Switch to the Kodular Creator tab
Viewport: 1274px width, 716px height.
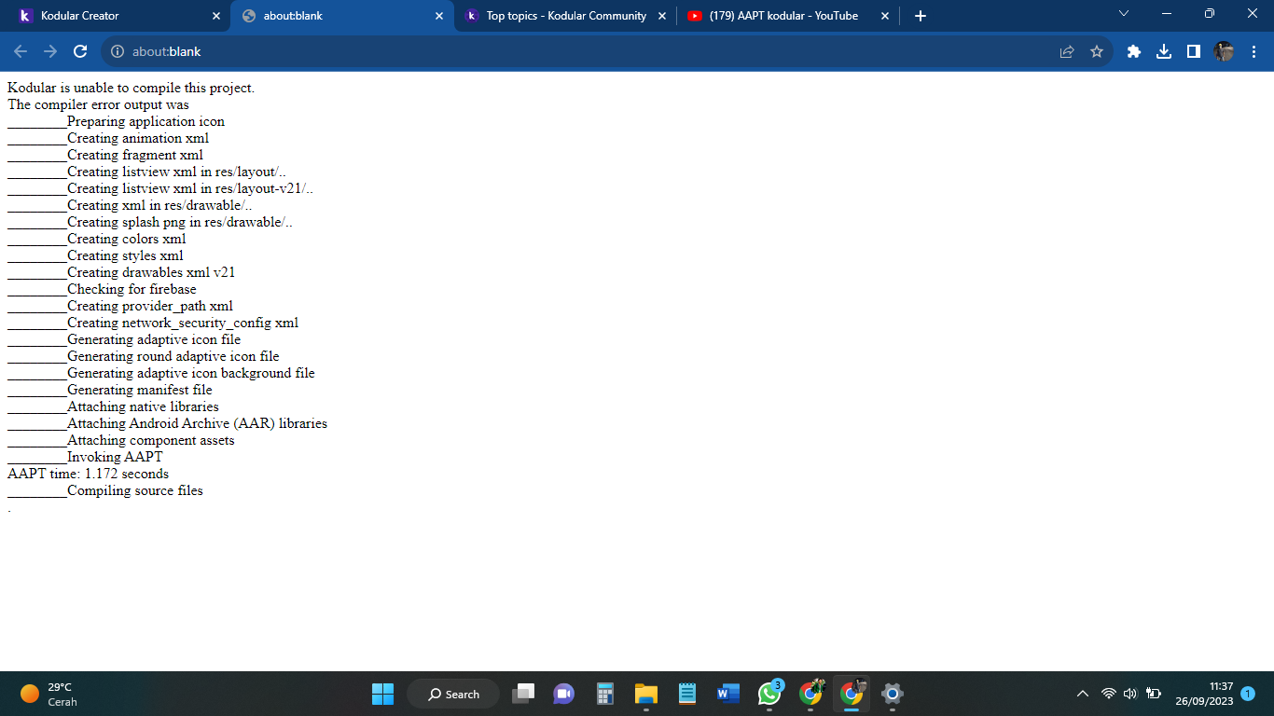pos(112,15)
